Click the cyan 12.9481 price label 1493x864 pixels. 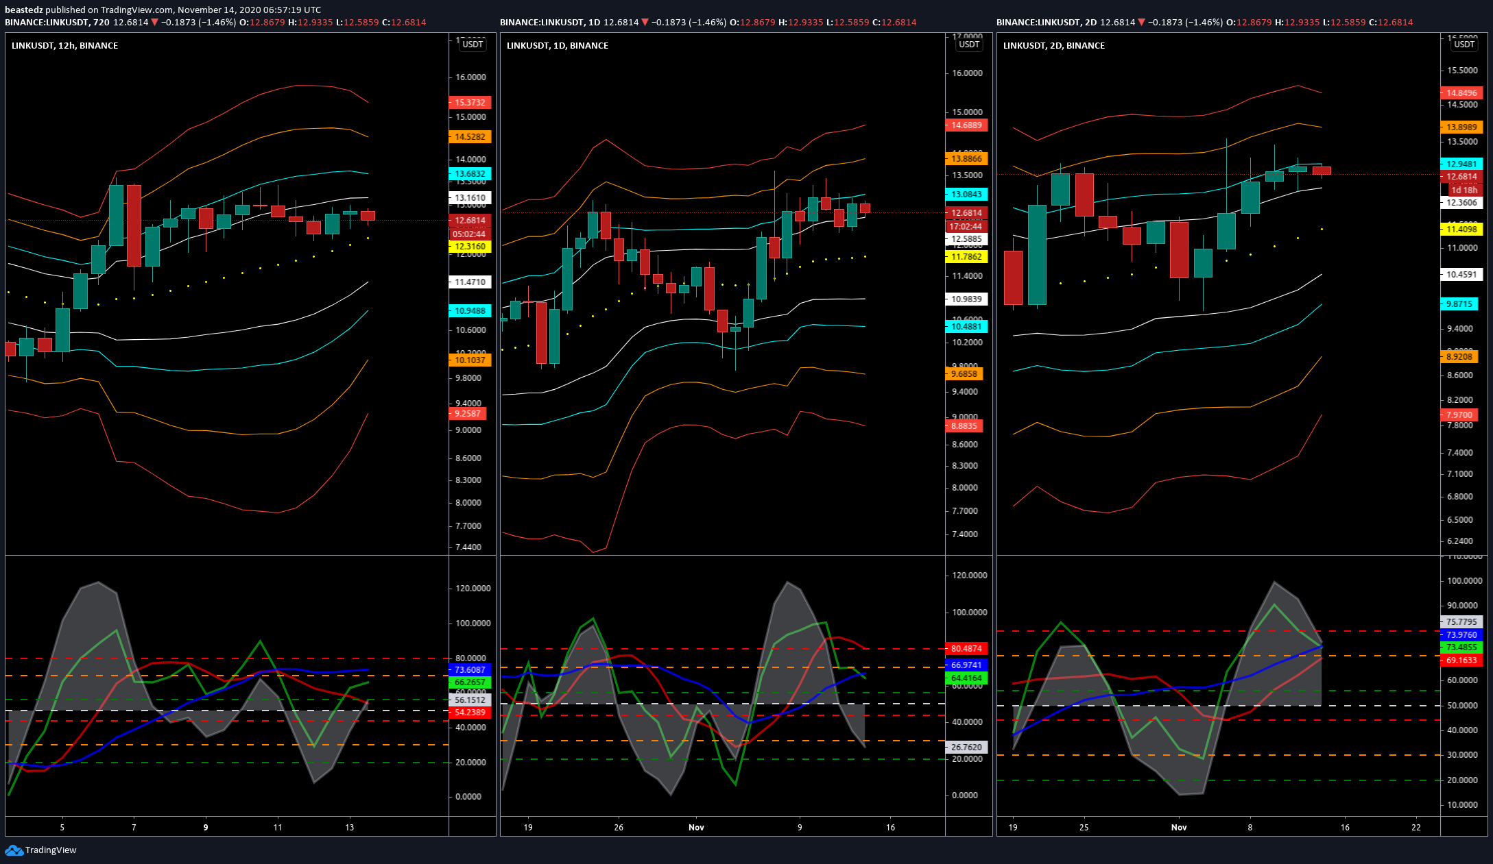1461,164
